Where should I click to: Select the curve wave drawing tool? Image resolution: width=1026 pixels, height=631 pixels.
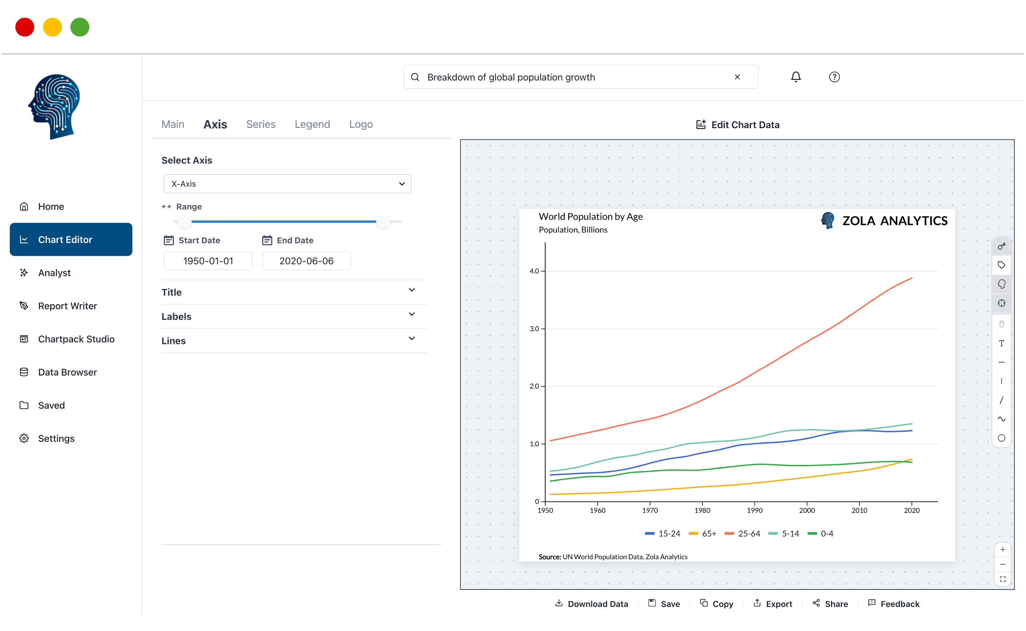[x=1001, y=419]
